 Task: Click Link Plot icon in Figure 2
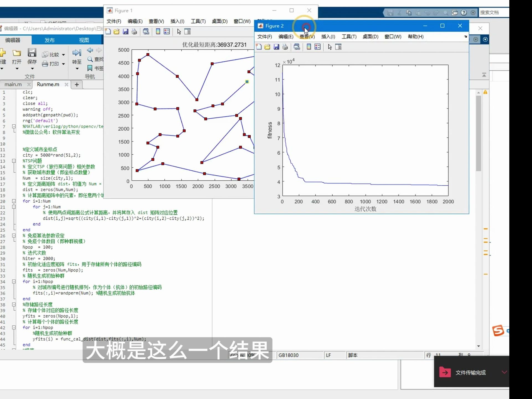(x=297, y=47)
